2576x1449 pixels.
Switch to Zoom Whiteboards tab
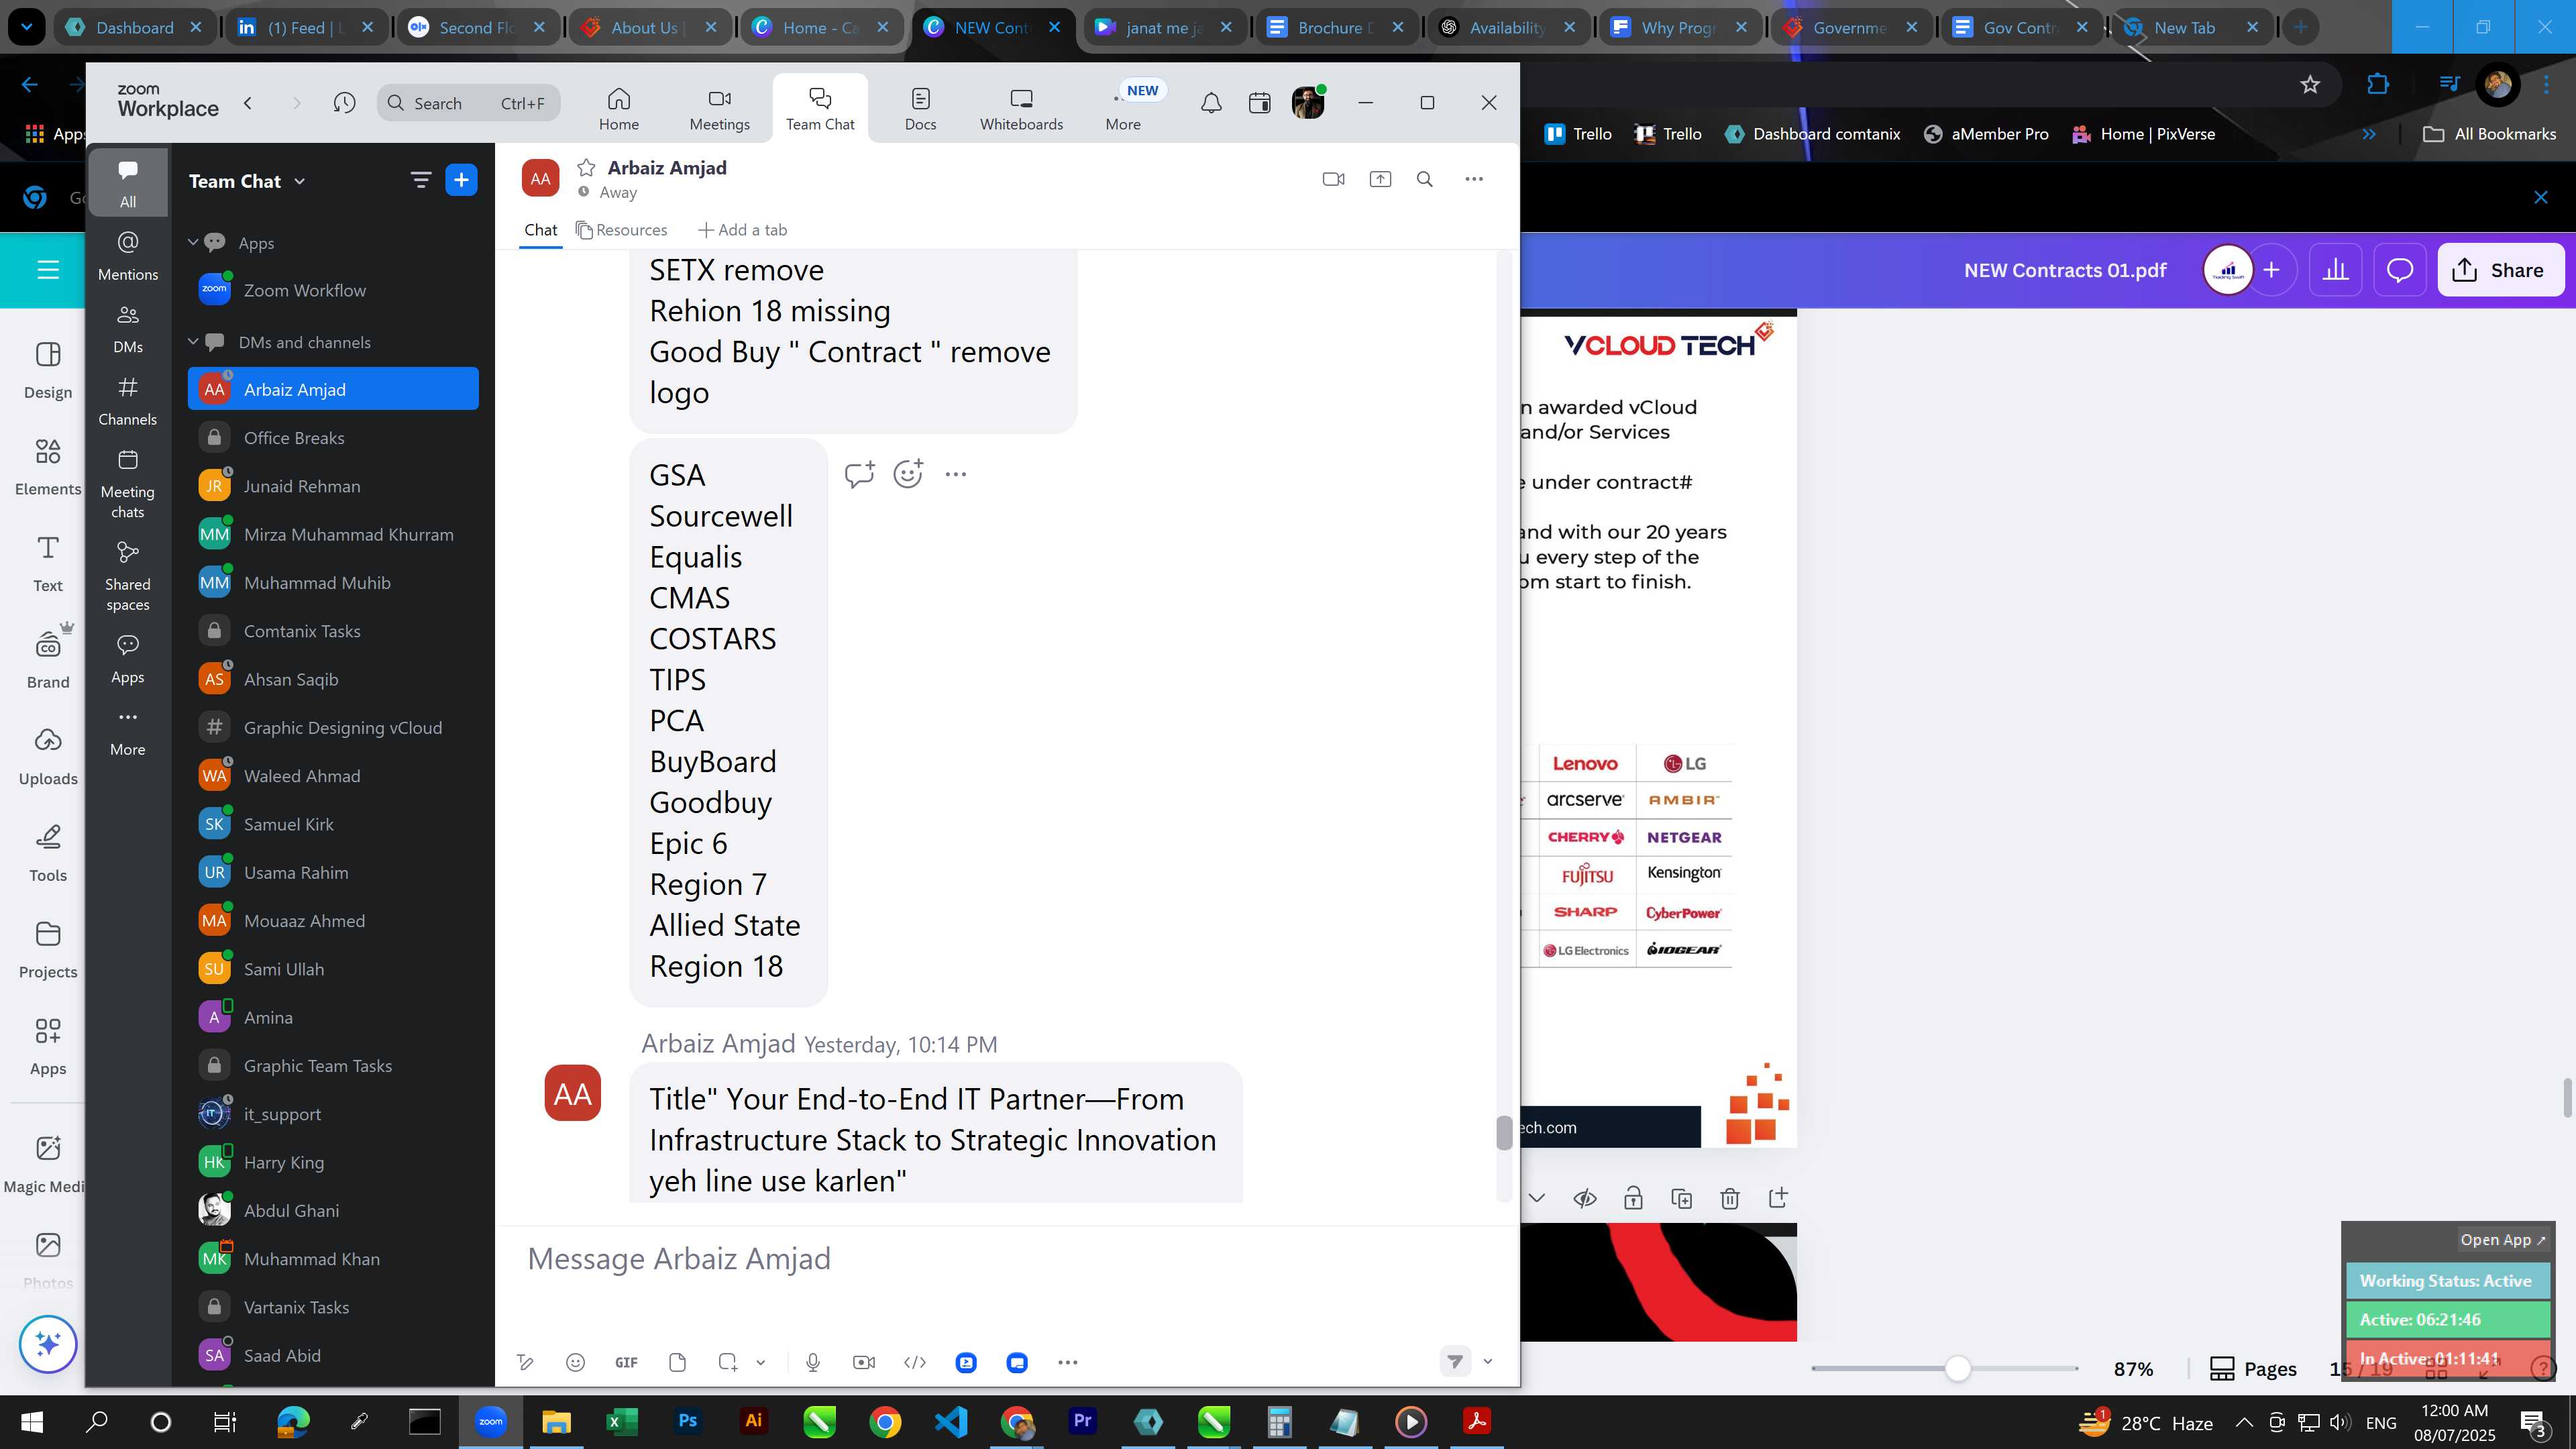coord(1021,108)
